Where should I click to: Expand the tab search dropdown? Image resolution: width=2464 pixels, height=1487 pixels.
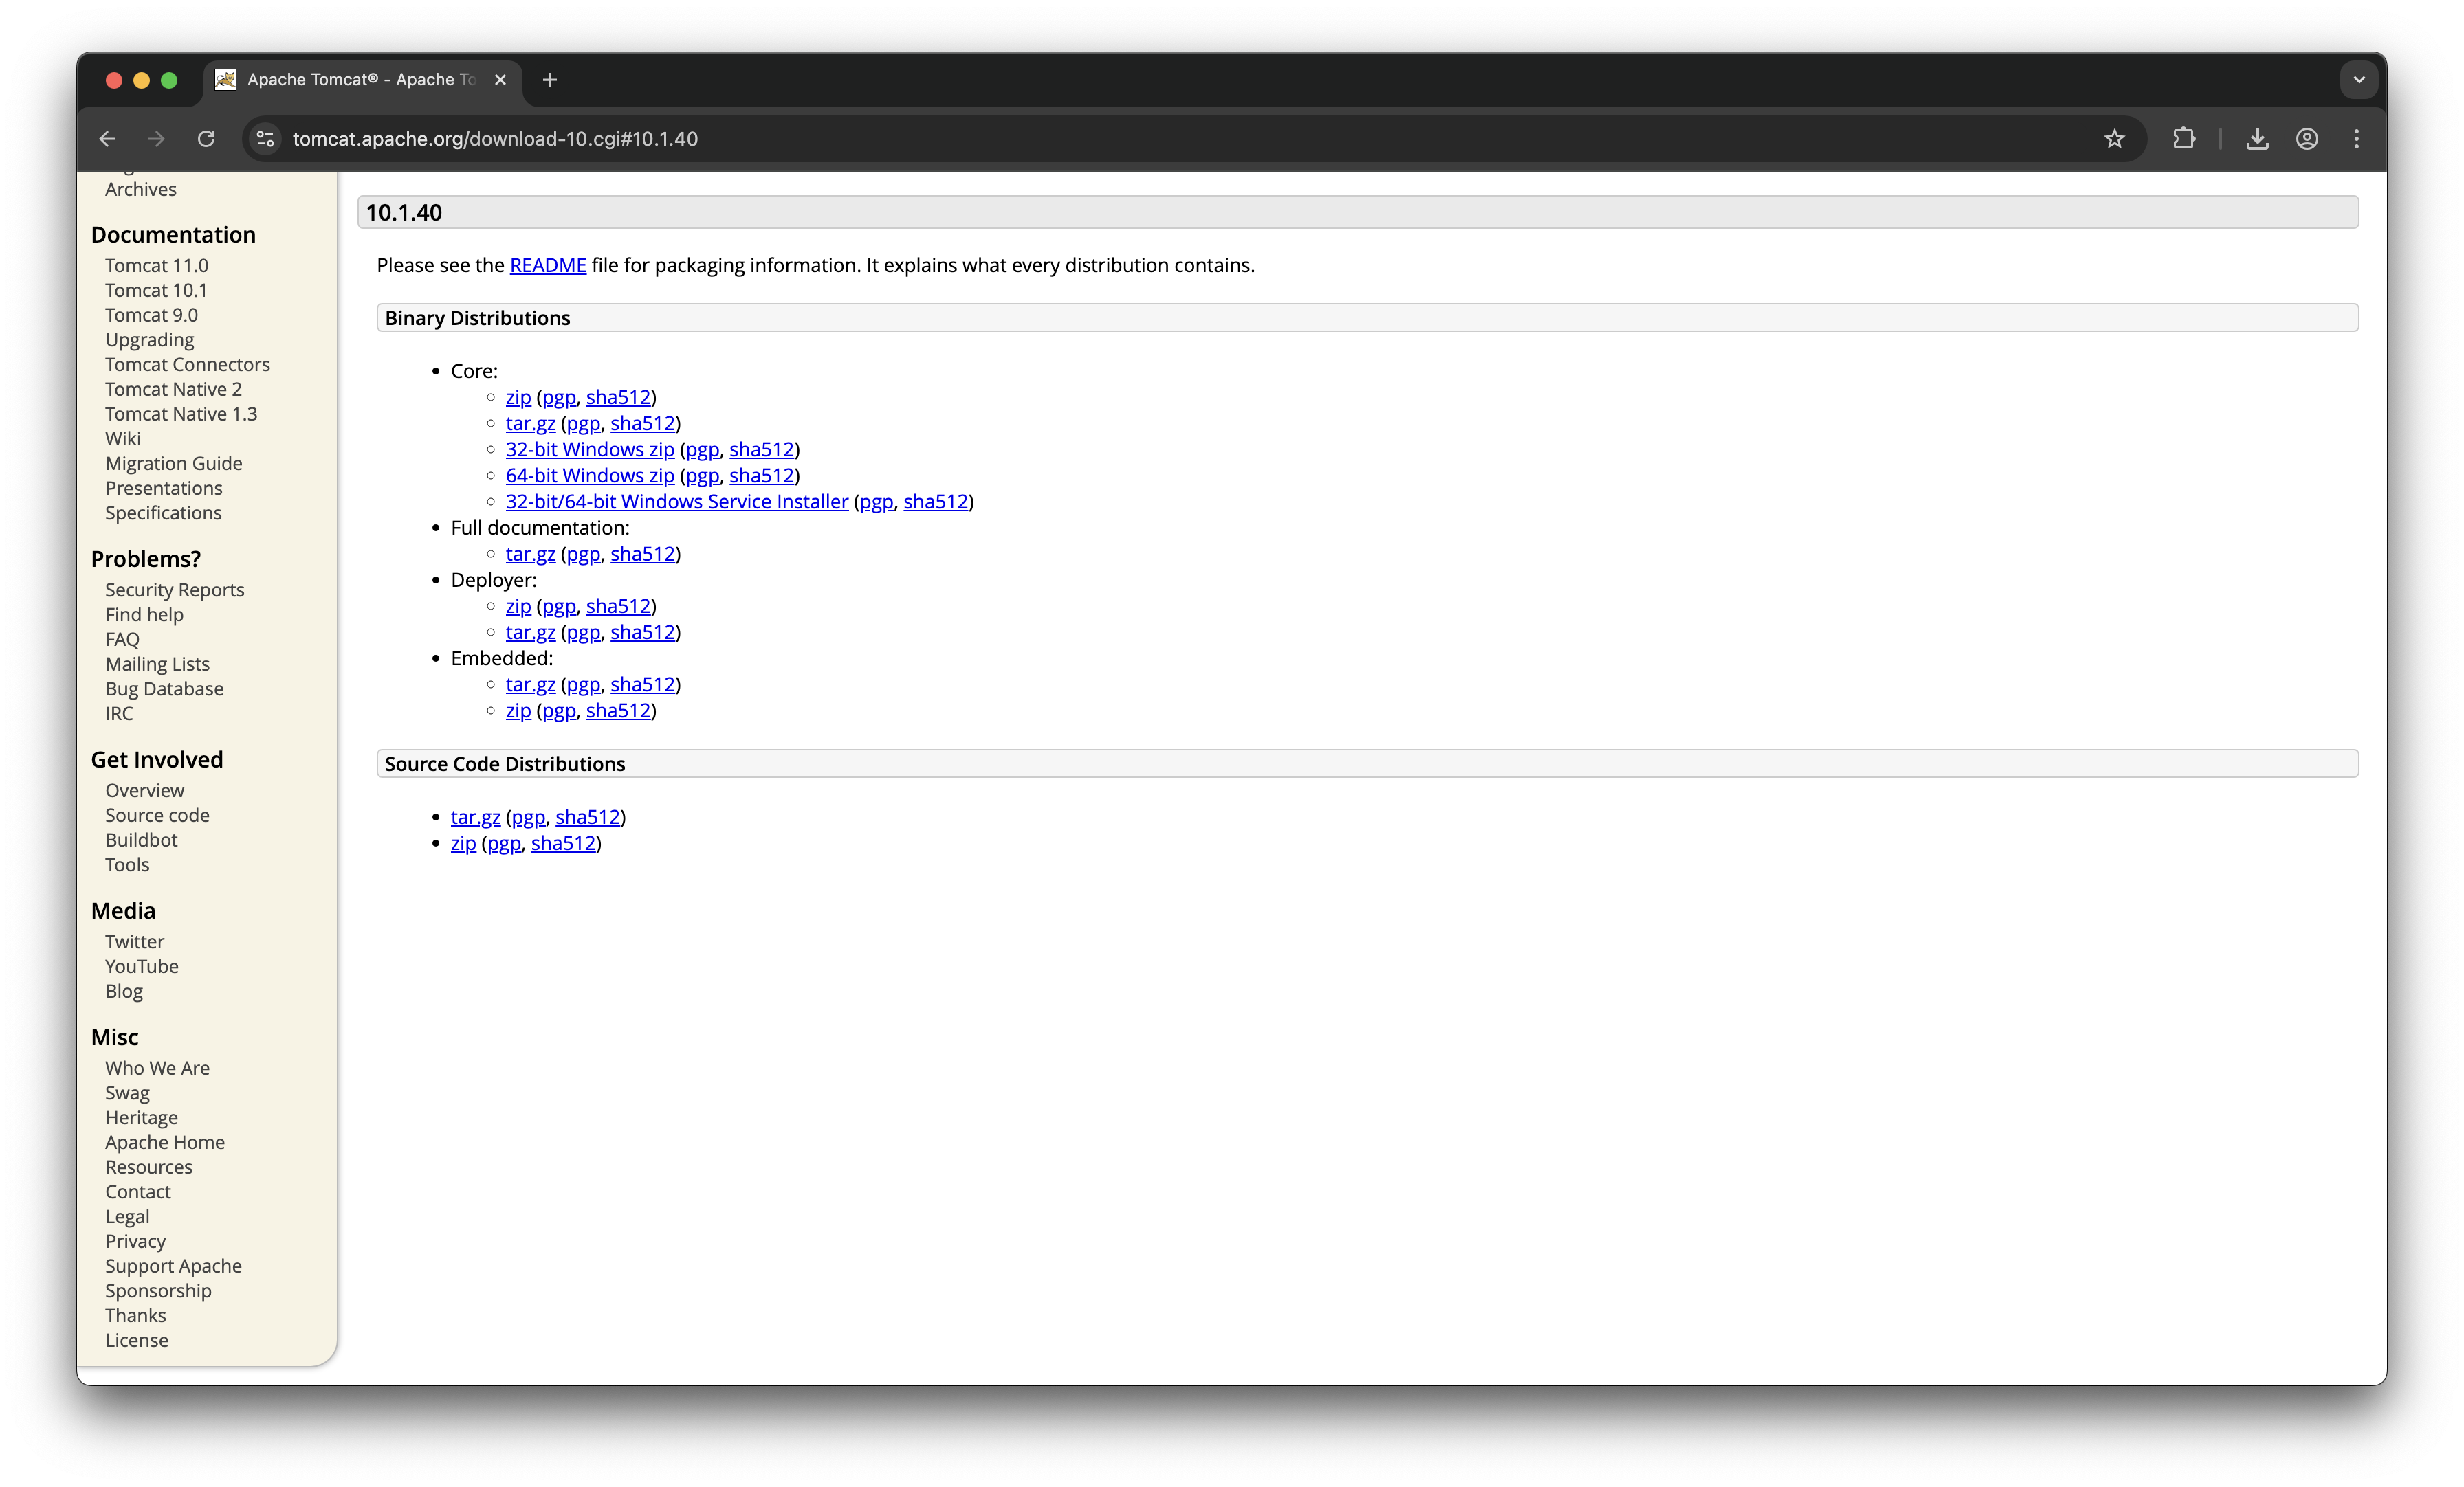(x=2359, y=80)
